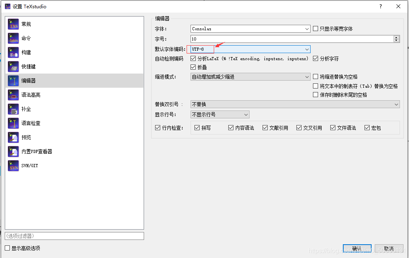Decrease font size with stepper down arrow

[x=396, y=41]
